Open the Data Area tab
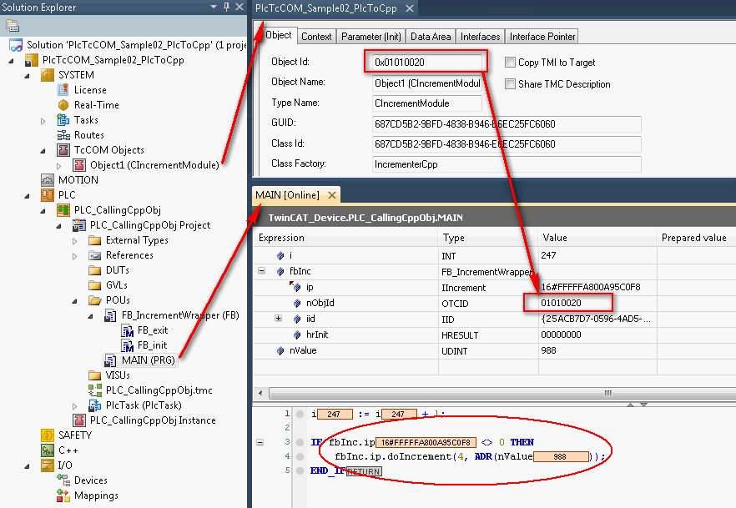Image resolution: width=736 pixels, height=508 pixels. click(x=431, y=37)
